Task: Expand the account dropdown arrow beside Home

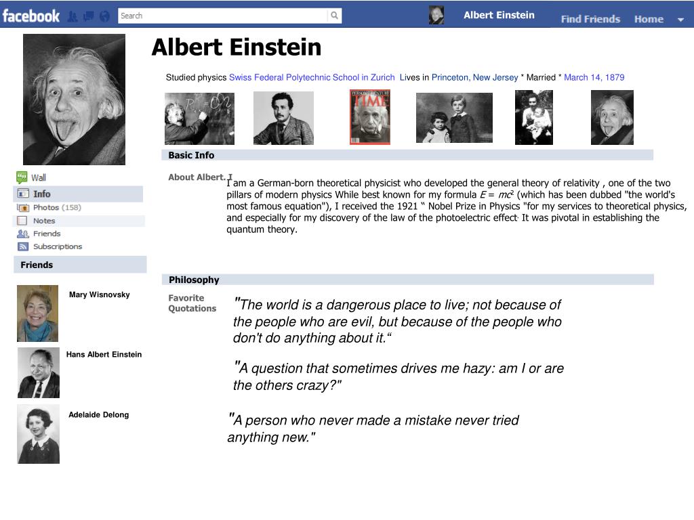Action: 680,20
